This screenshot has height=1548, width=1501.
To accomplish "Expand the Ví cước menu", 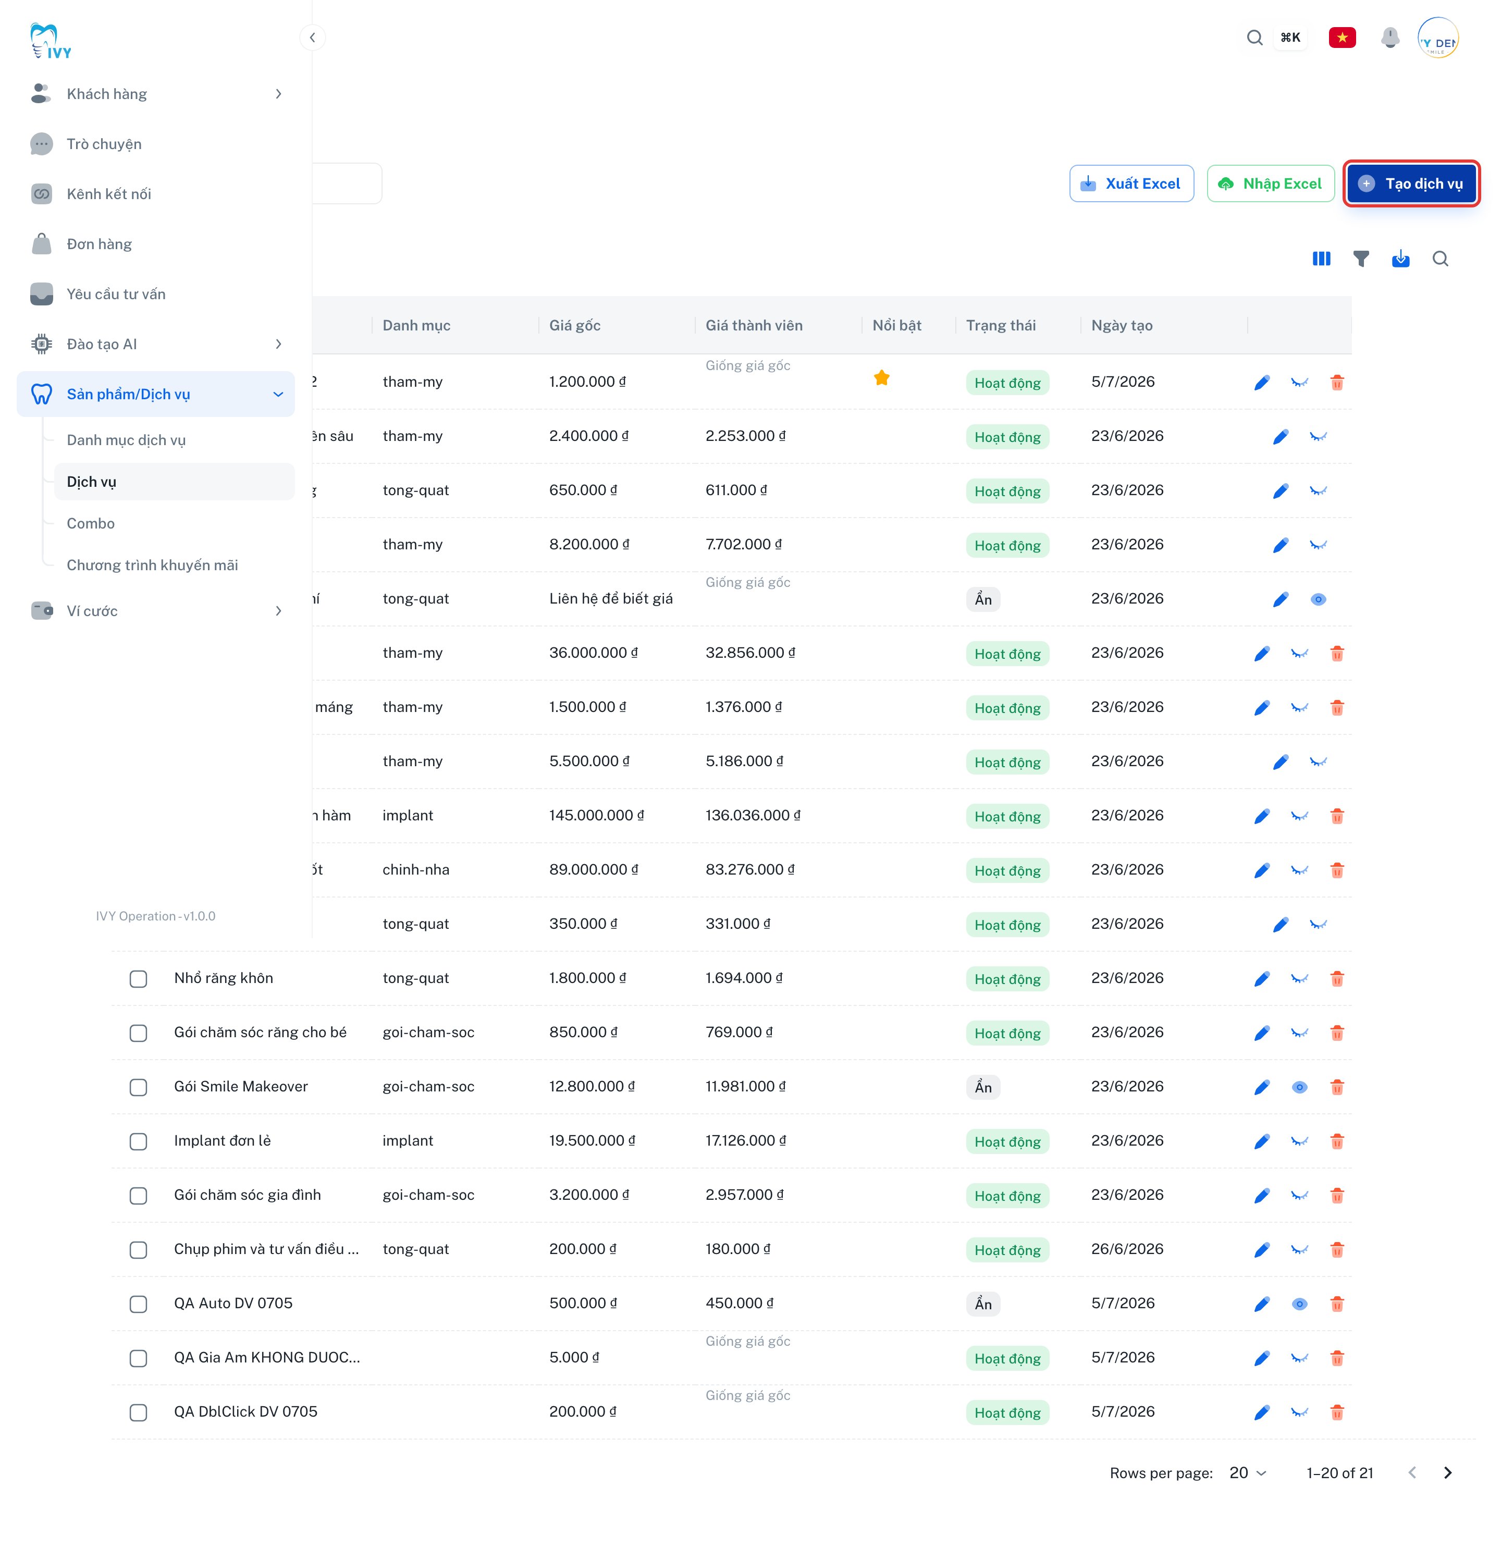I will [155, 610].
